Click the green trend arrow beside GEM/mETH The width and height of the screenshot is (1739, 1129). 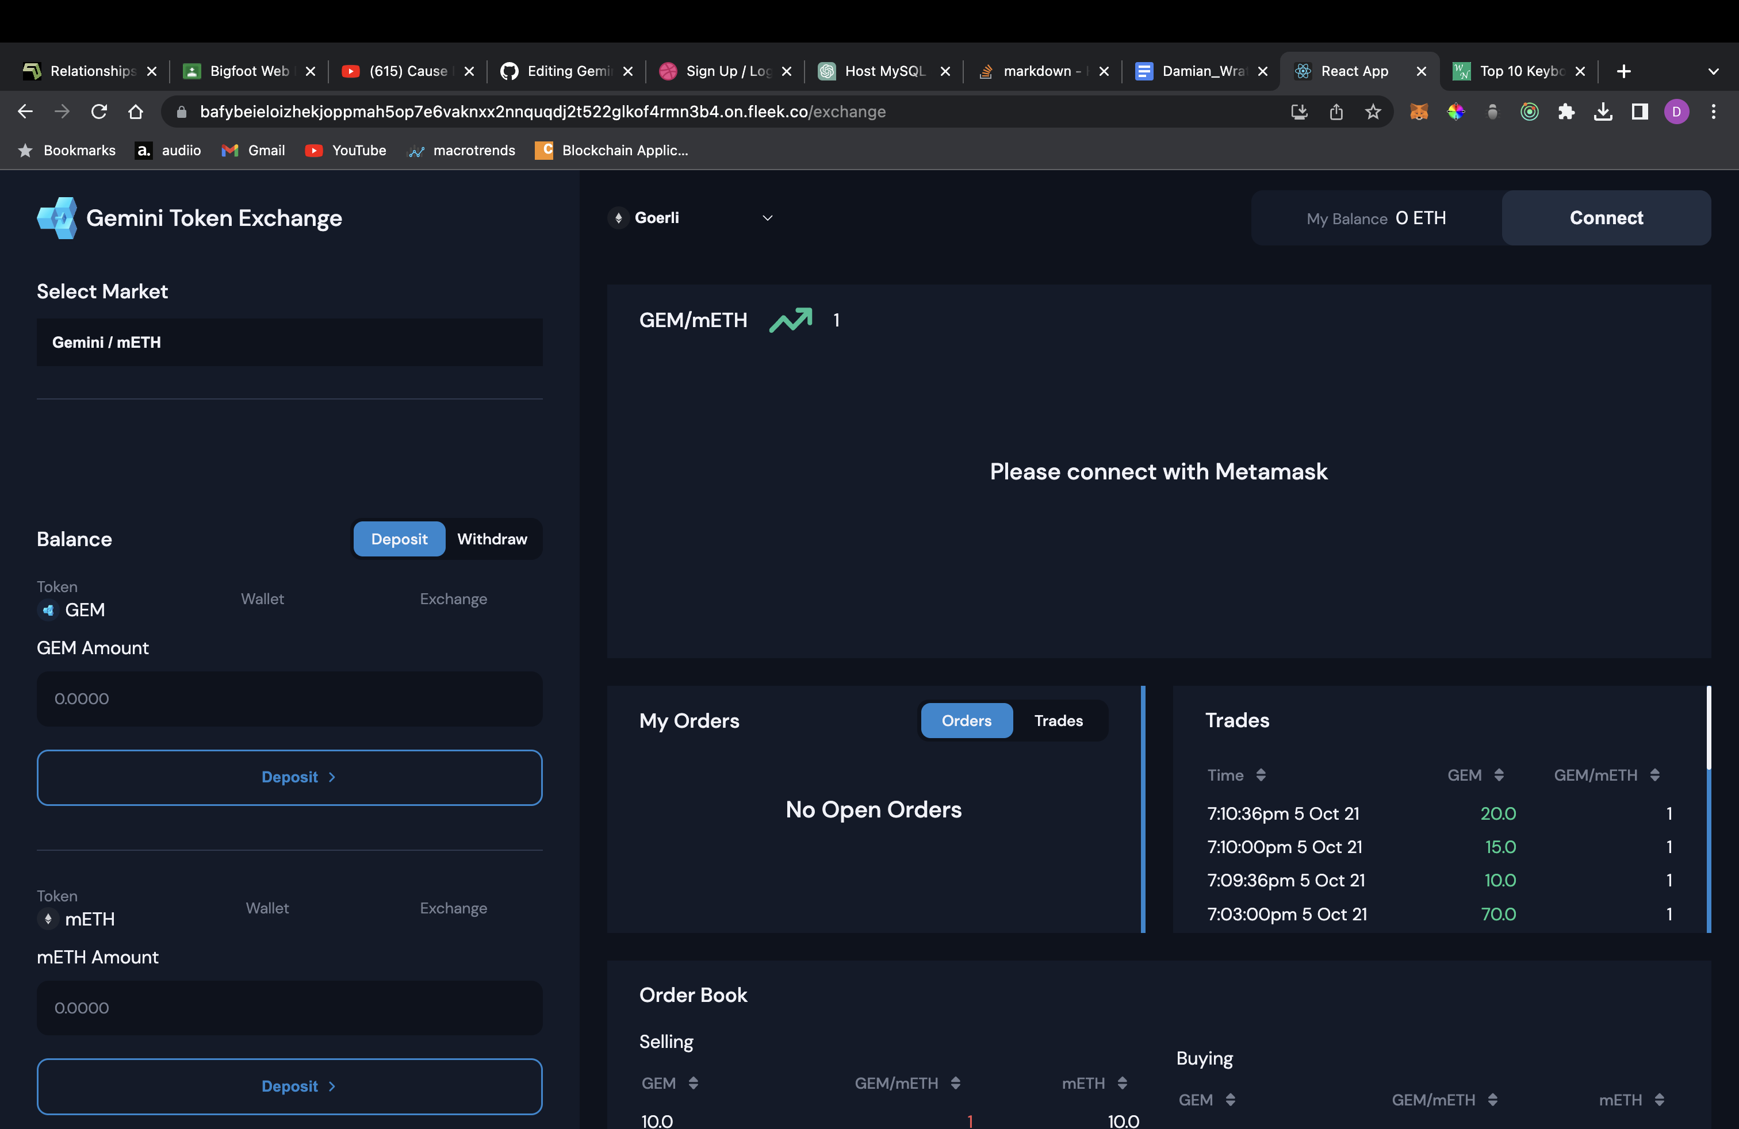(791, 320)
